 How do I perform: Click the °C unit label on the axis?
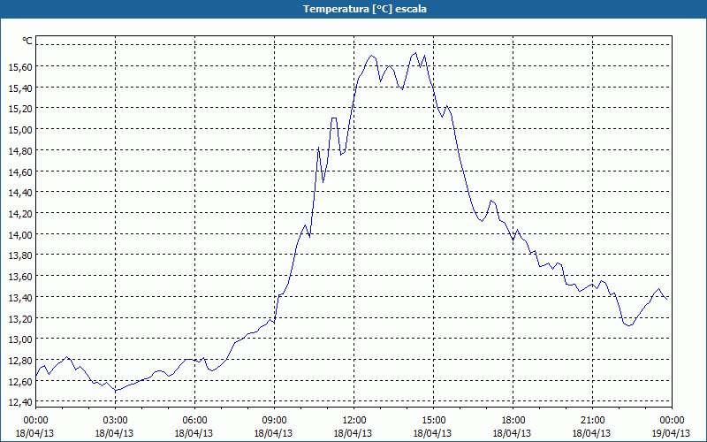click(27, 41)
